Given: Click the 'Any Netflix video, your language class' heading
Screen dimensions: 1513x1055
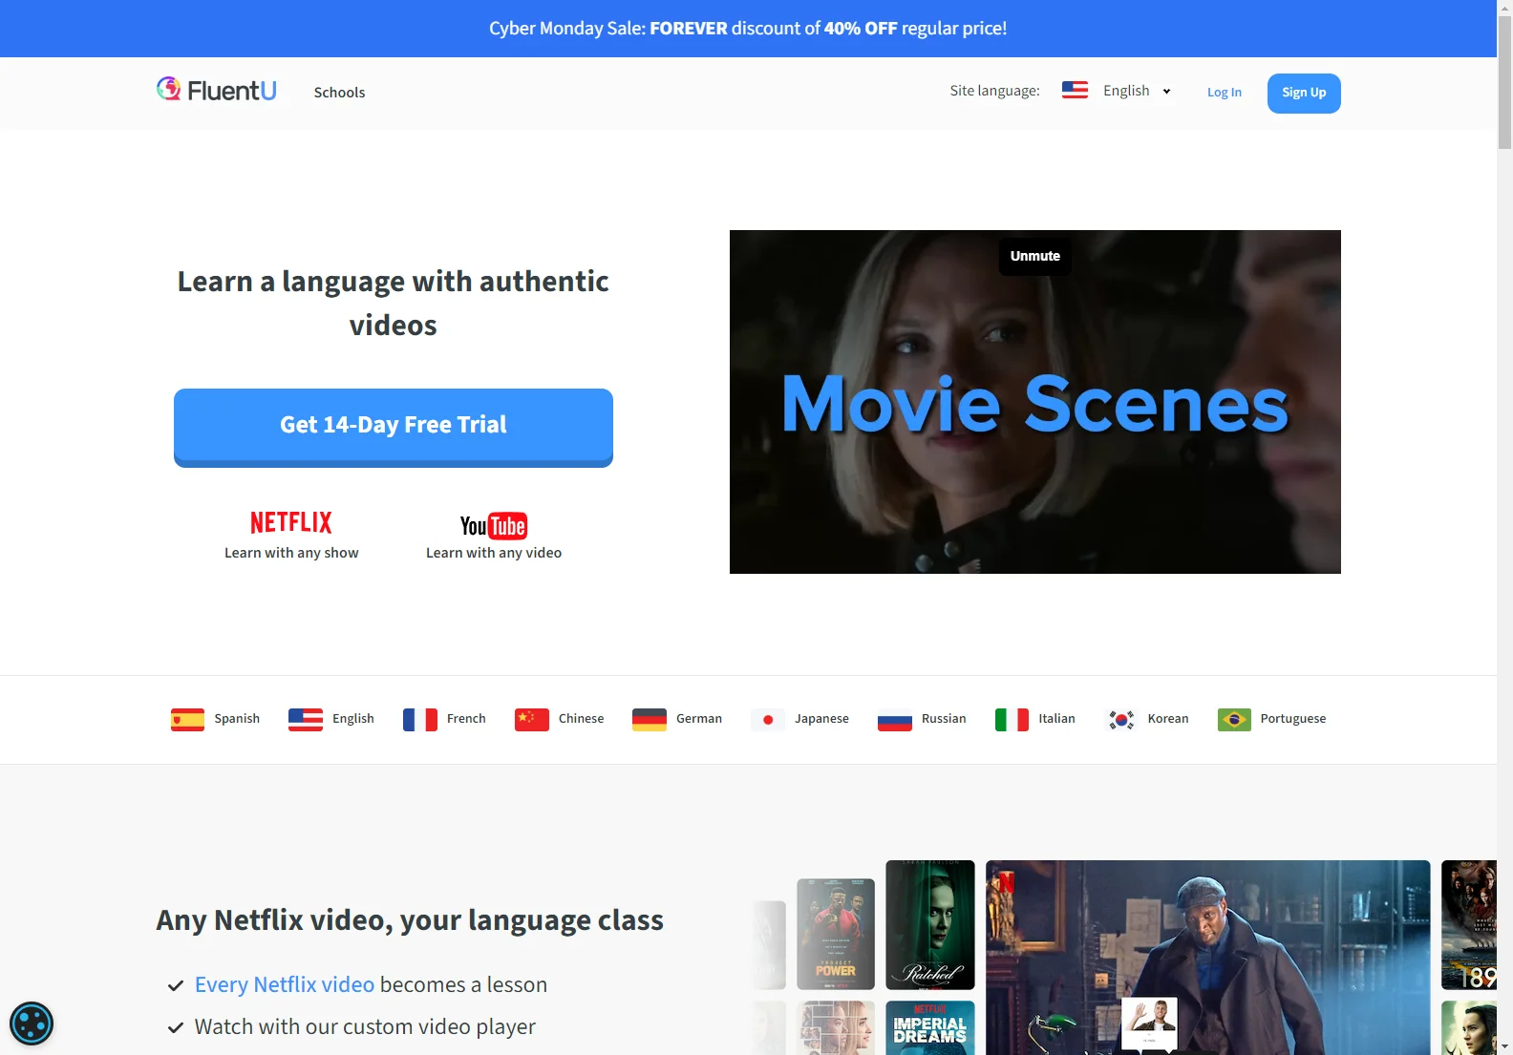Looking at the screenshot, I should pos(410,920).
